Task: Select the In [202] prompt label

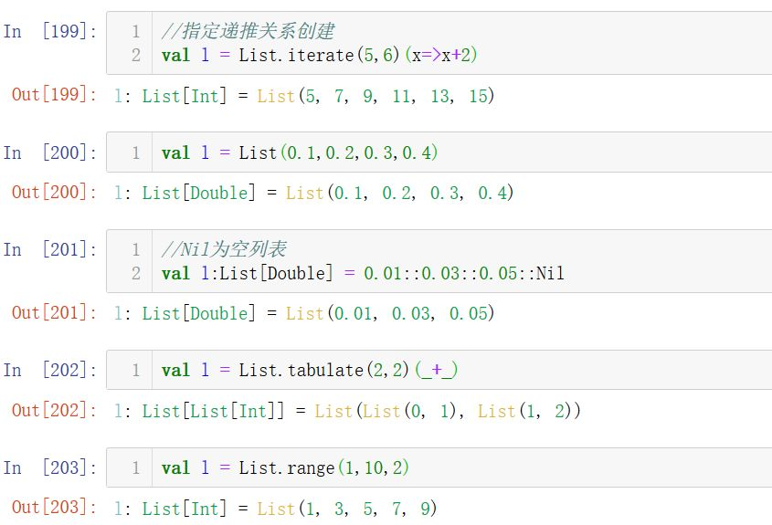Action: pos(50,371)
